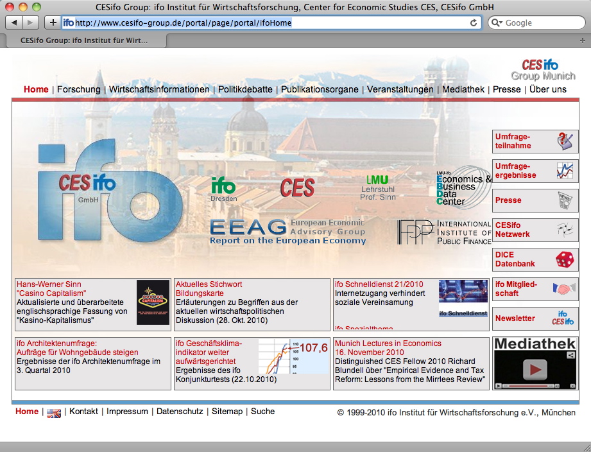The image size is (591, 452).
Task: Click the CESifo Netzwerk network icon
Action: pos(565,230)
